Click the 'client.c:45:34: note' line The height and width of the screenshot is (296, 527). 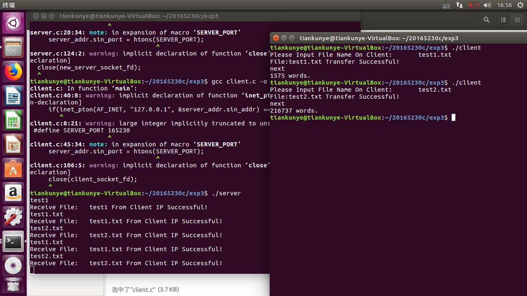135,144
